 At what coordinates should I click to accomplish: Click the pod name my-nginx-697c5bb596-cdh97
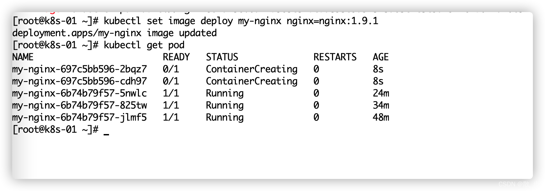79,81
